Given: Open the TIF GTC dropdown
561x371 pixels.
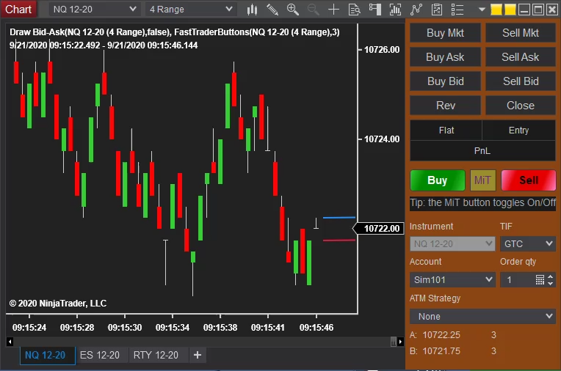Looking at the screenshot, I should coord(528,243).
